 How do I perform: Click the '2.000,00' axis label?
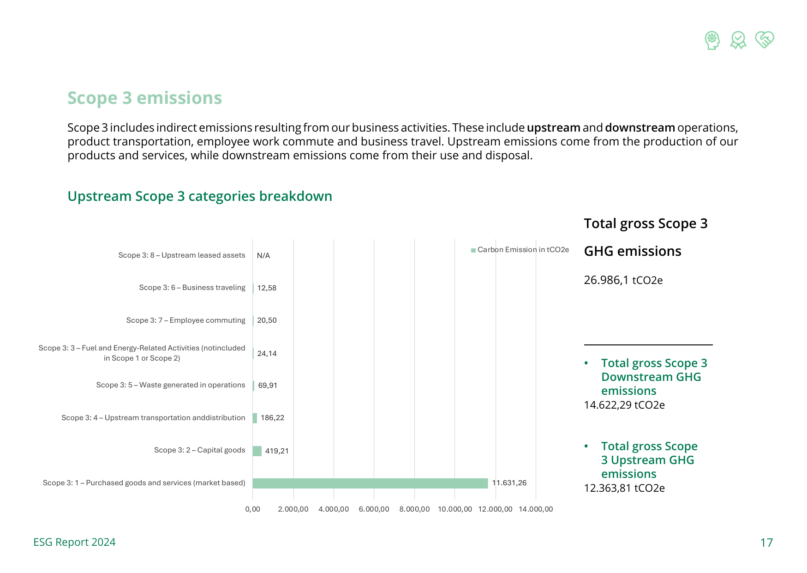(x=293, y=509)
